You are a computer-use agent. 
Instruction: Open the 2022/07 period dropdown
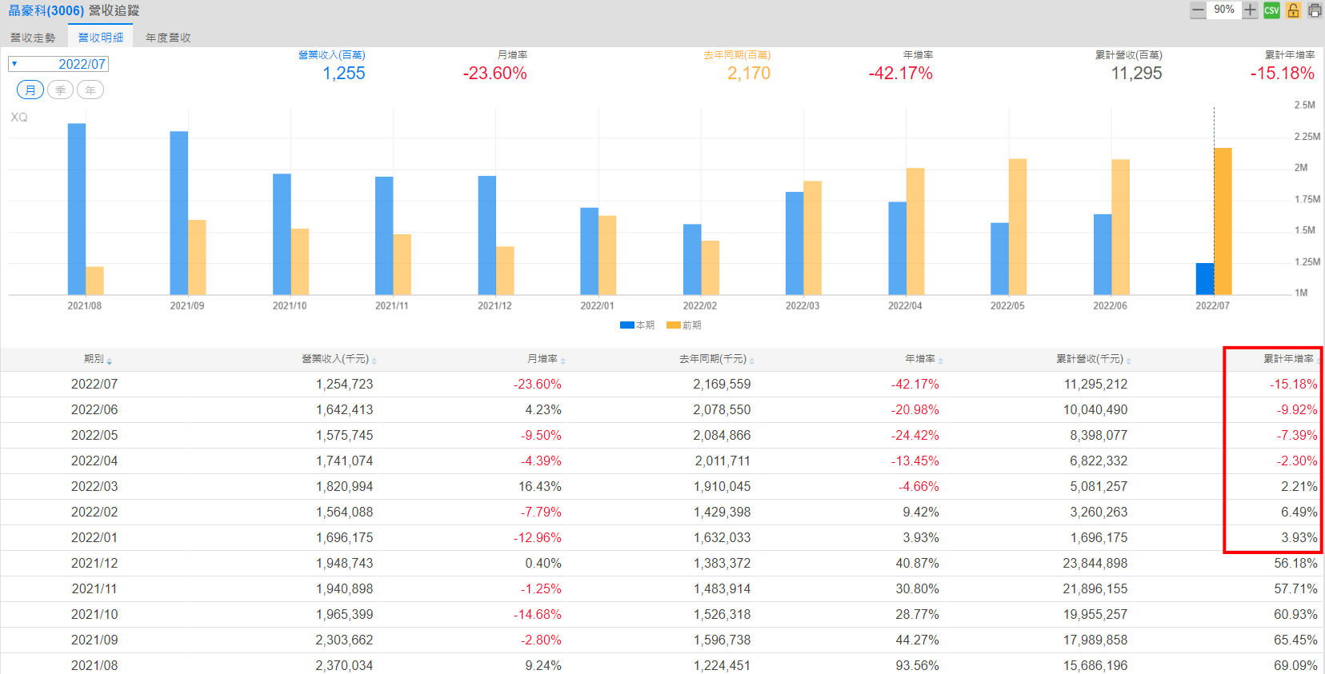pos(58,64)
